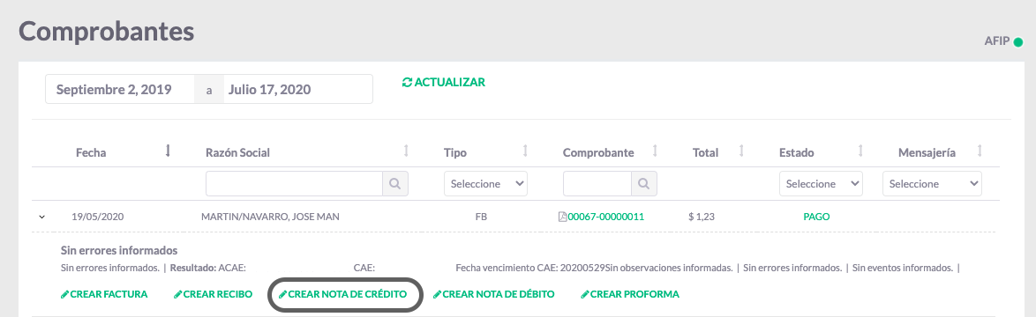Sort the table by Fecha arrow icon
The image size is (1036, 317).
(x=168, y=151)
